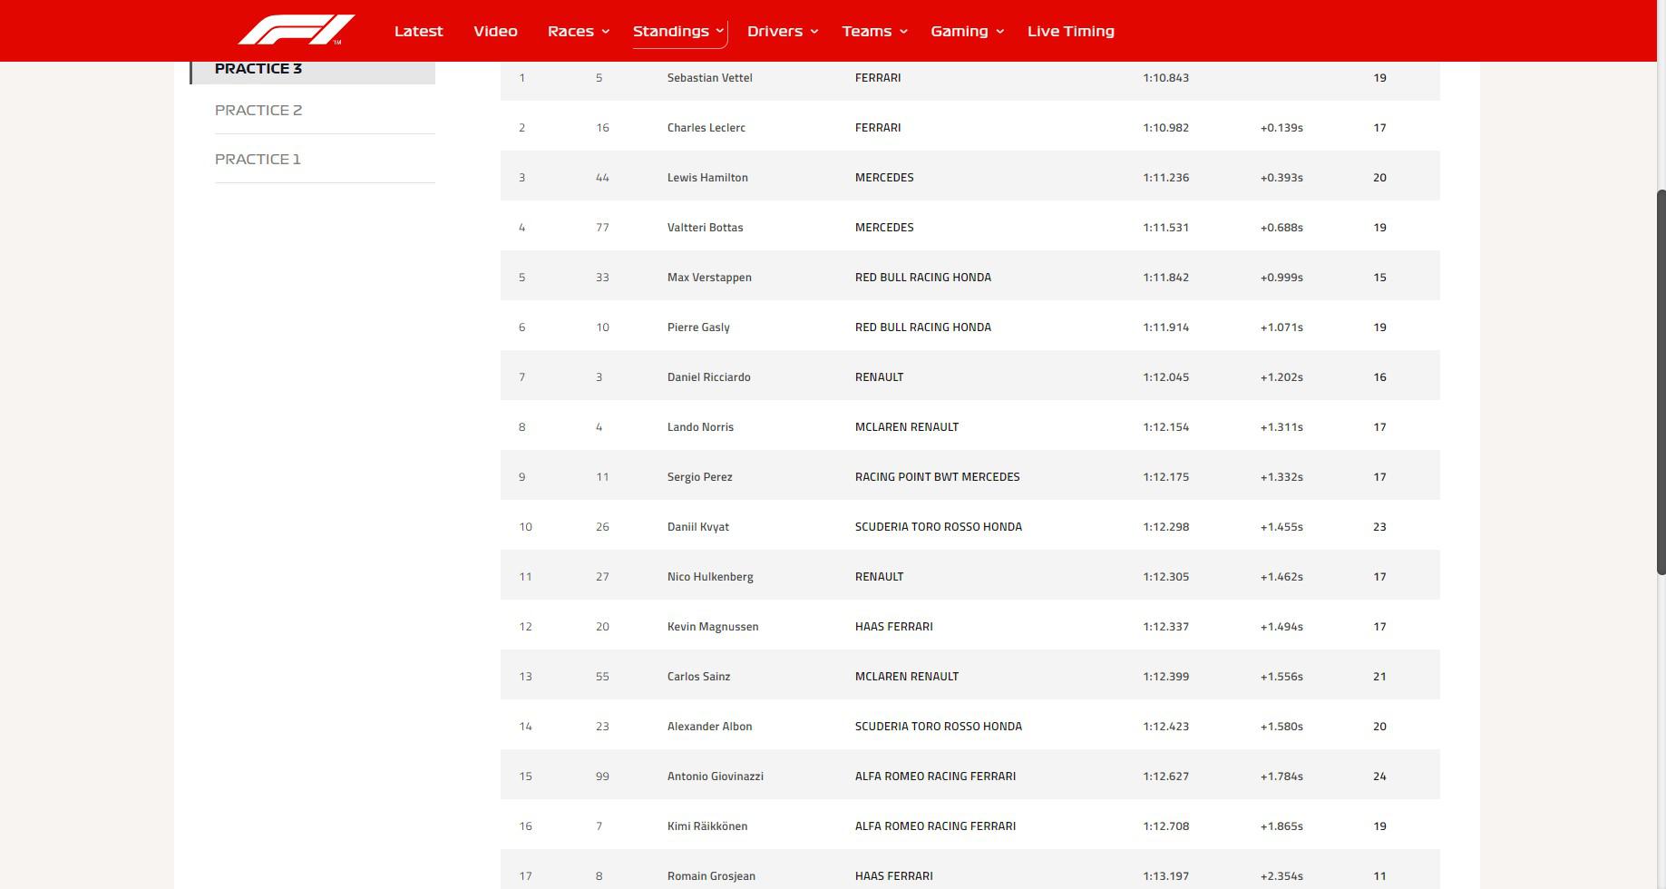The image size is (1666, 889).
Task: Switch to Practice 2 results
Action: click(x=258, y=110)
